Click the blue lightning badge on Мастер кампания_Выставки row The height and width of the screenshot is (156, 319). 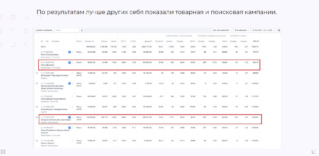point(69,83)
